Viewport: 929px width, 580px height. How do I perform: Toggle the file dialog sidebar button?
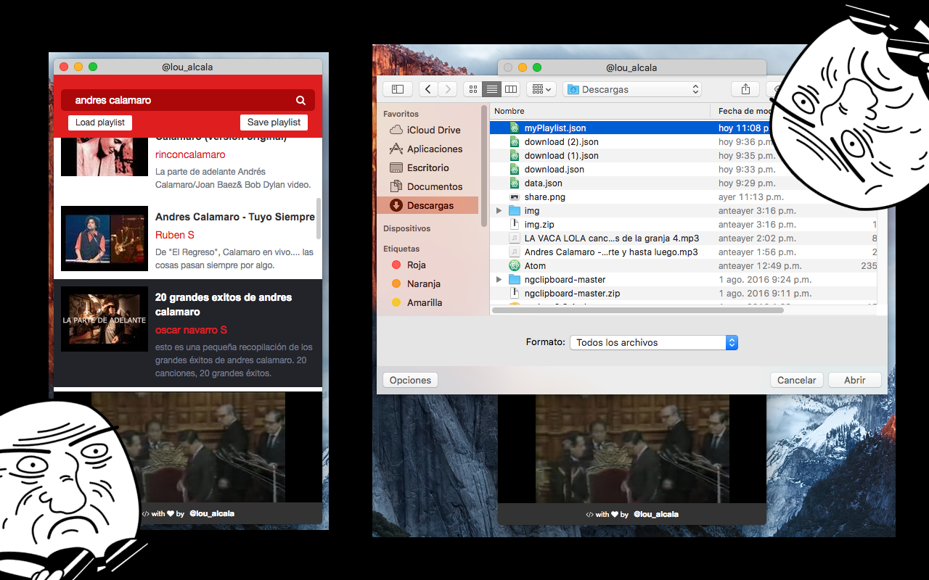click(398, 89)
